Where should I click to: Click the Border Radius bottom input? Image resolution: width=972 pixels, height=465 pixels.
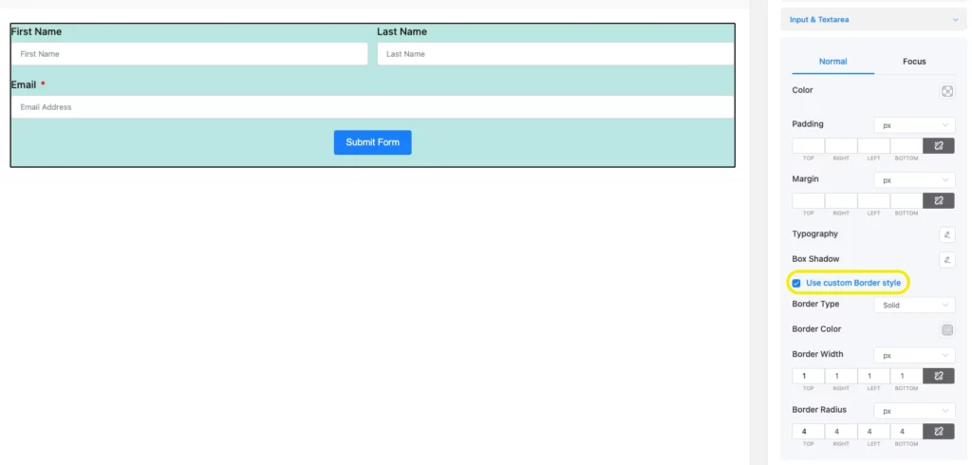[907, 431]
